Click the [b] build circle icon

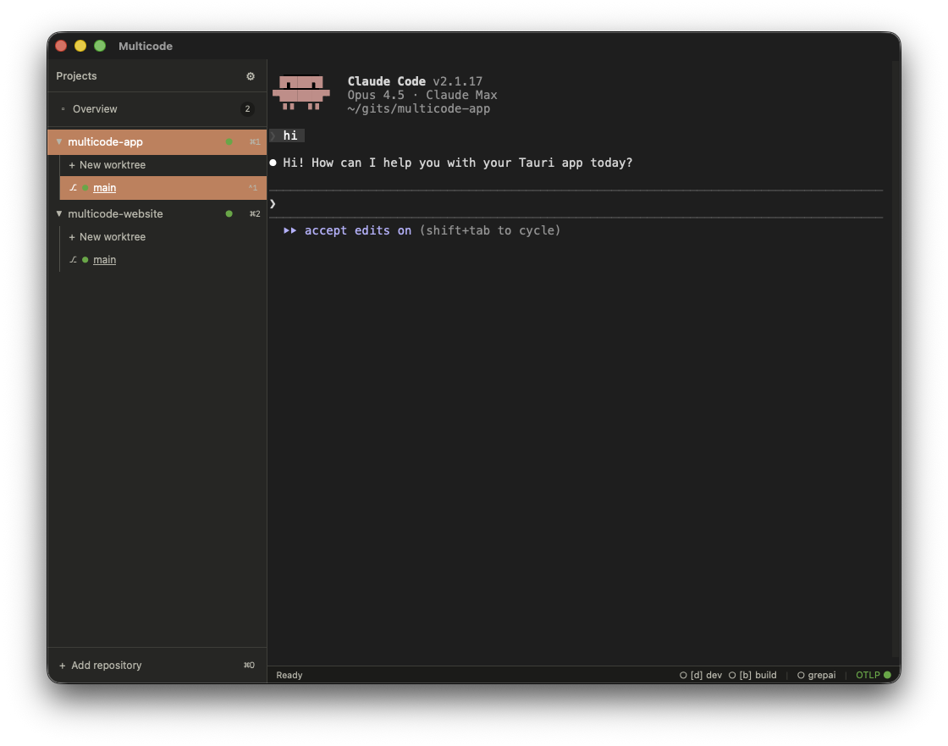(x=732, y=675)
